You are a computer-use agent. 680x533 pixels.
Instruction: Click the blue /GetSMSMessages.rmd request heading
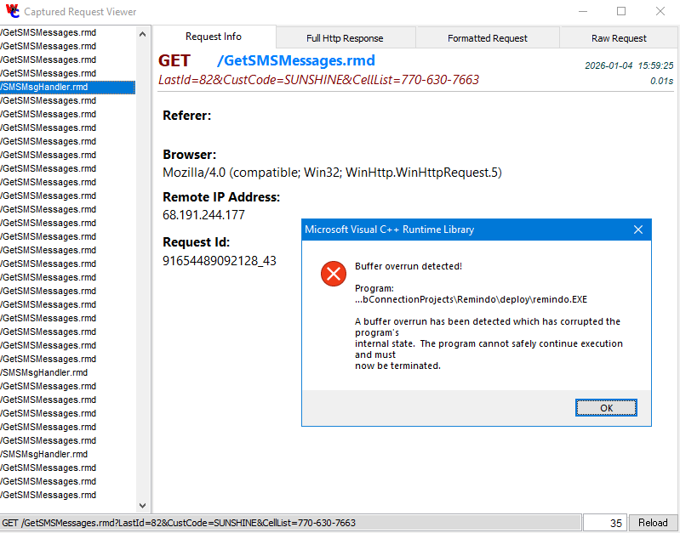[x=296, y=61]
